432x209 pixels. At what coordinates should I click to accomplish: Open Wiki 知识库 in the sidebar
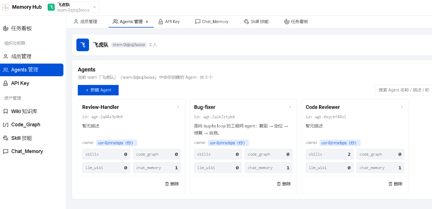point(32,111)
